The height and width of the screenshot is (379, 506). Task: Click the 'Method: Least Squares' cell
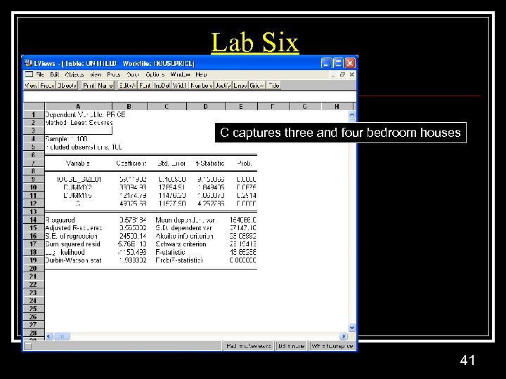79,123
